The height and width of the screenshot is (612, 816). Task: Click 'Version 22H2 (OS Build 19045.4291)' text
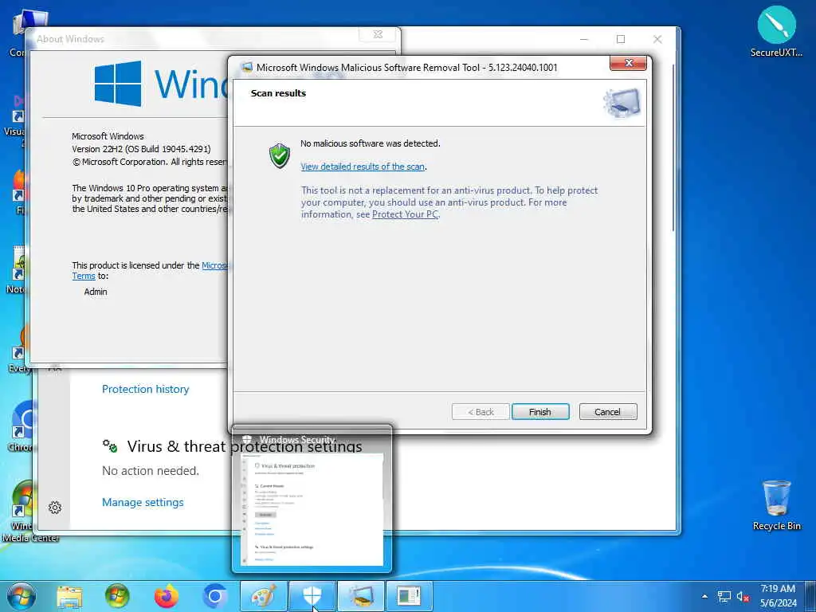click(x=141, y=149)
